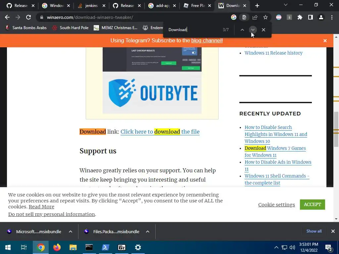Open the cookie Read More link
Image resolution: width=339 pixels, height=254 pixels.
coord(41,207)
